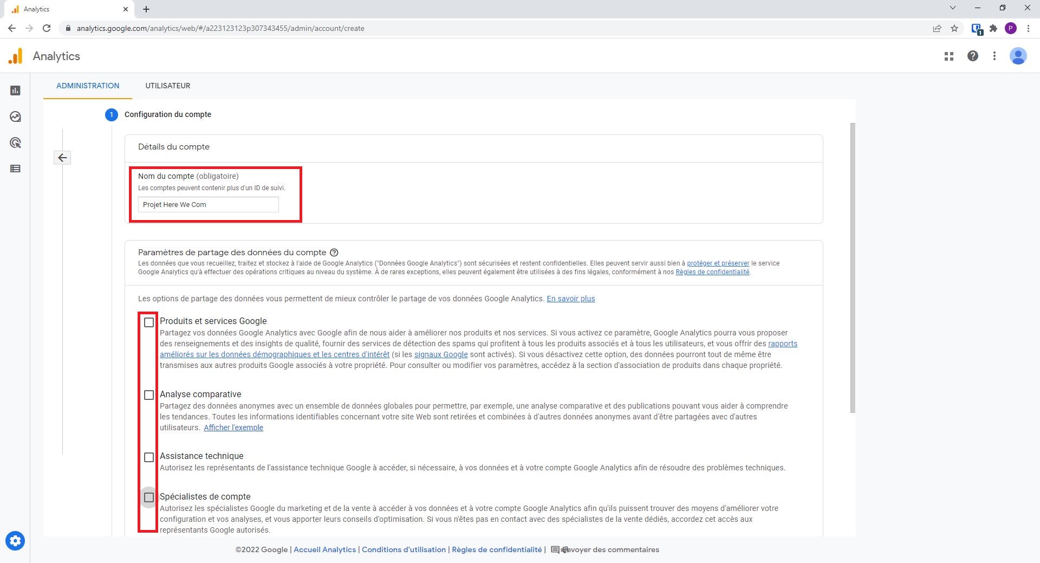Screen dimensions: 1040x563
Task: Click the Analytics logo
Action: (16, 56)
